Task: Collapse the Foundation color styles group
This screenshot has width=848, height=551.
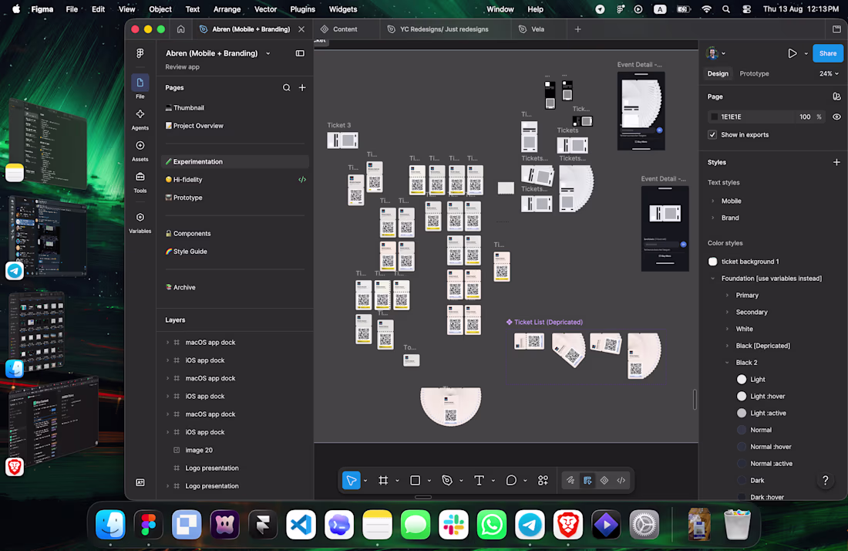Action: click(x=713, y=279)
